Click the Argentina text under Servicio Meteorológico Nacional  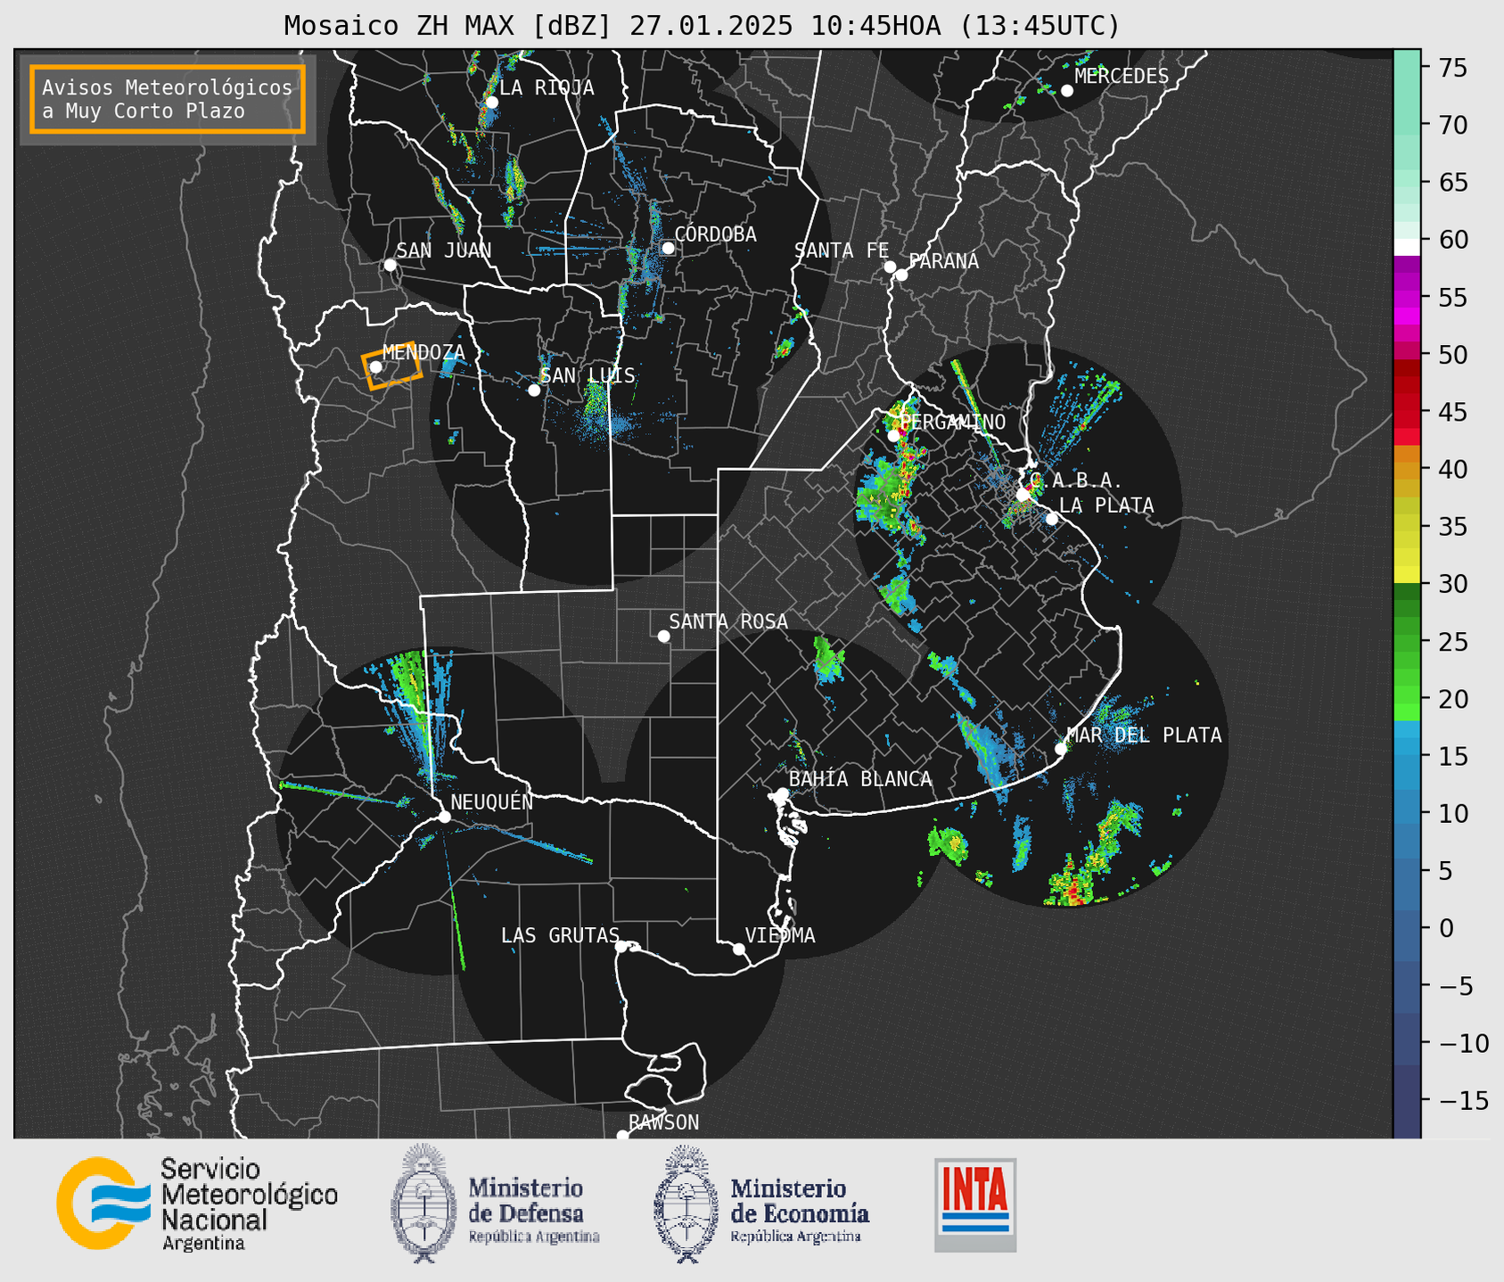point(203,1244)
